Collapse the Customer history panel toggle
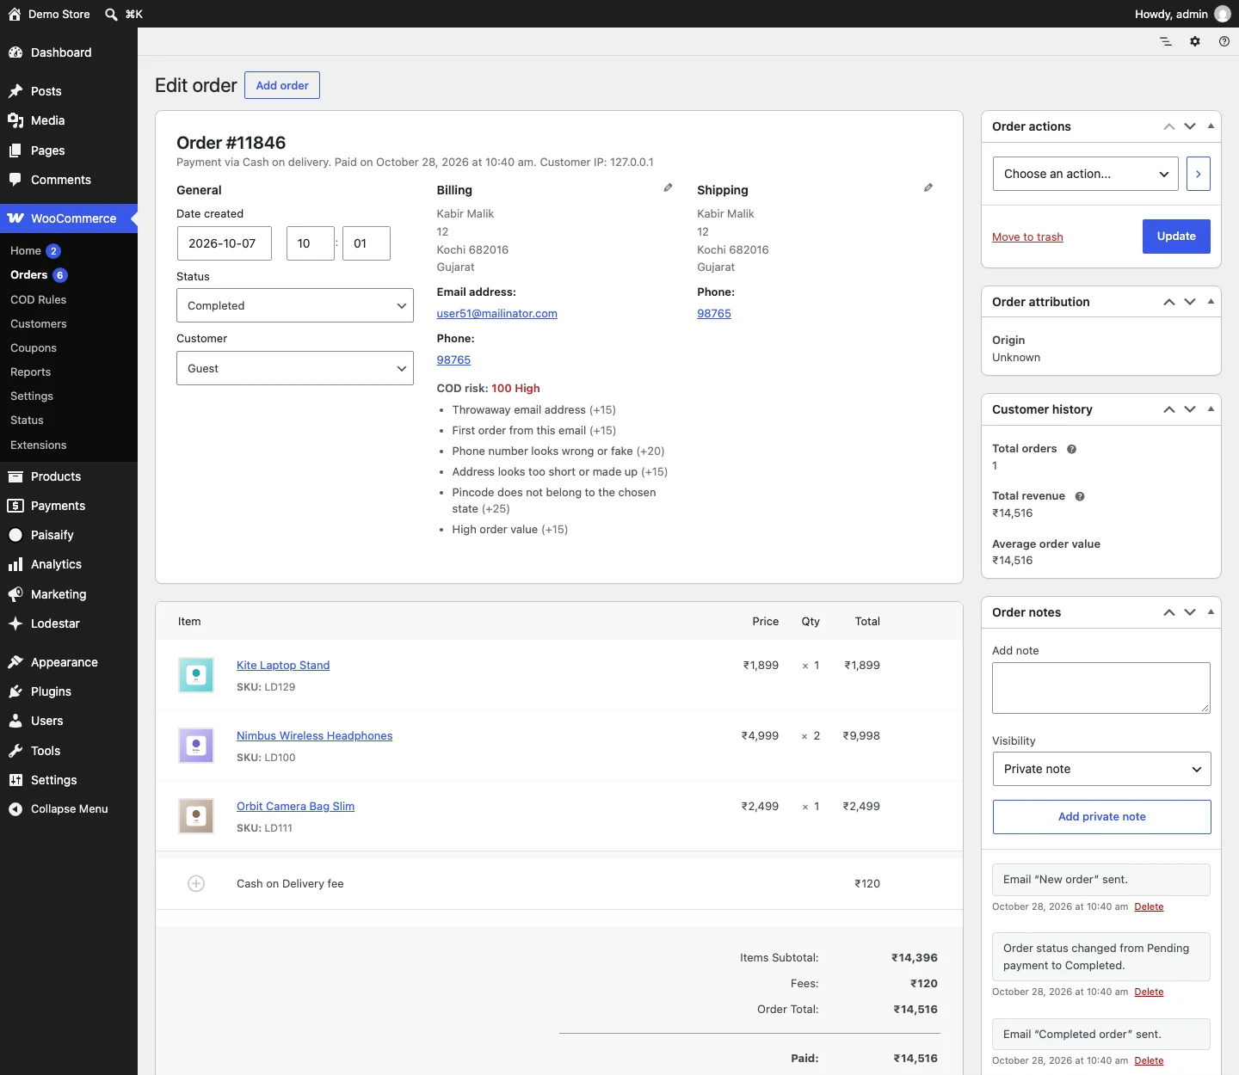The image size is (1239, 1075). point(1211,409)
